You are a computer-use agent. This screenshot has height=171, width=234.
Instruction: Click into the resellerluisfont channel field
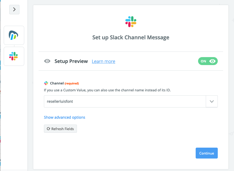point(125,101)
